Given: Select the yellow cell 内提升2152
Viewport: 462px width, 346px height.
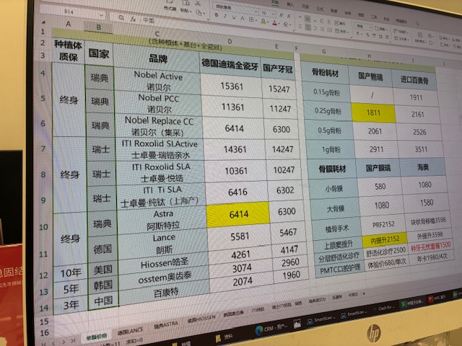Looking at the screenshot, I should coord(385,240).
